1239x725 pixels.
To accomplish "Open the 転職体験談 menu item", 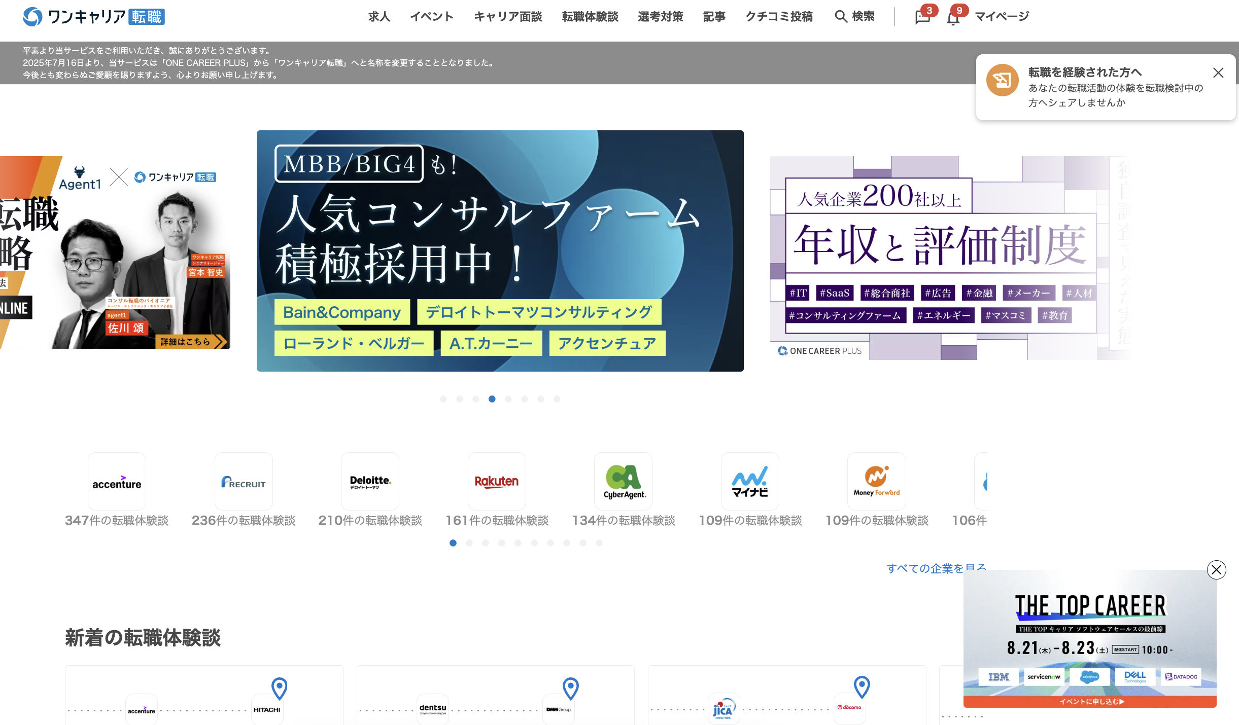I will tap(590, 17).
